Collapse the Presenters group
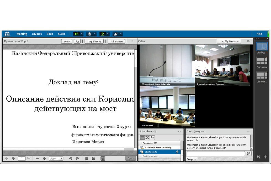The height and width of the screenshot is (181, 271). (x=140, y=143)
